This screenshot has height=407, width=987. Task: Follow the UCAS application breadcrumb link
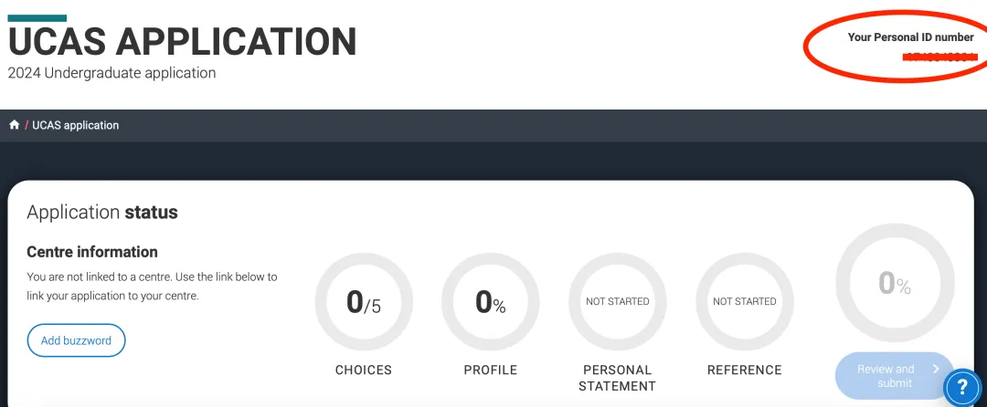pyautogui.click(x=76, y=125)
